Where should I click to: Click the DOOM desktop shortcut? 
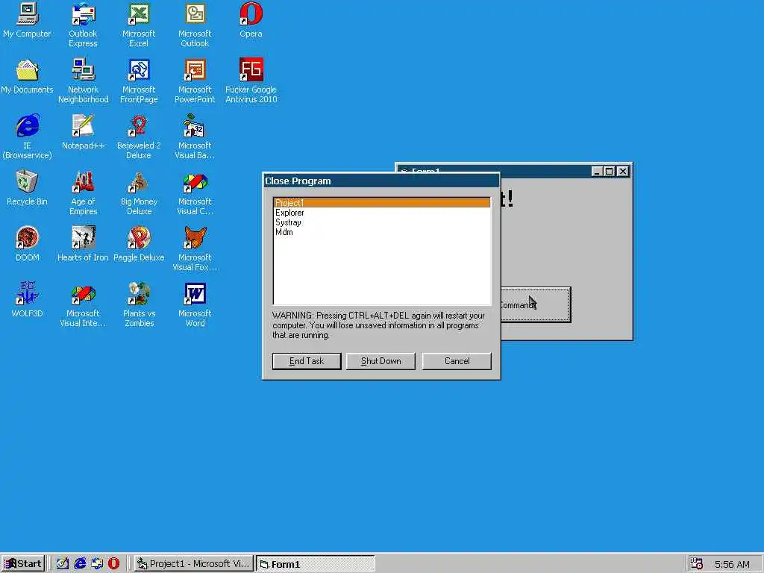27,244
